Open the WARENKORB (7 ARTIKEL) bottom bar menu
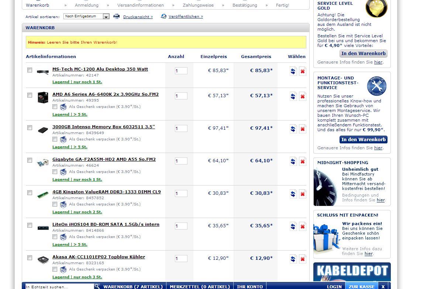 (x=133, y=286)
